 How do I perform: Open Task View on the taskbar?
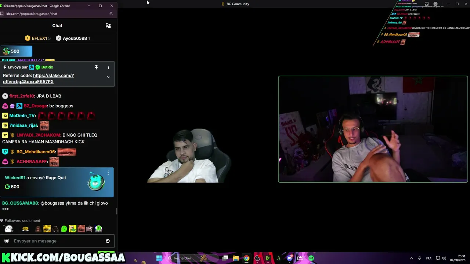click(x=225, y=258)
